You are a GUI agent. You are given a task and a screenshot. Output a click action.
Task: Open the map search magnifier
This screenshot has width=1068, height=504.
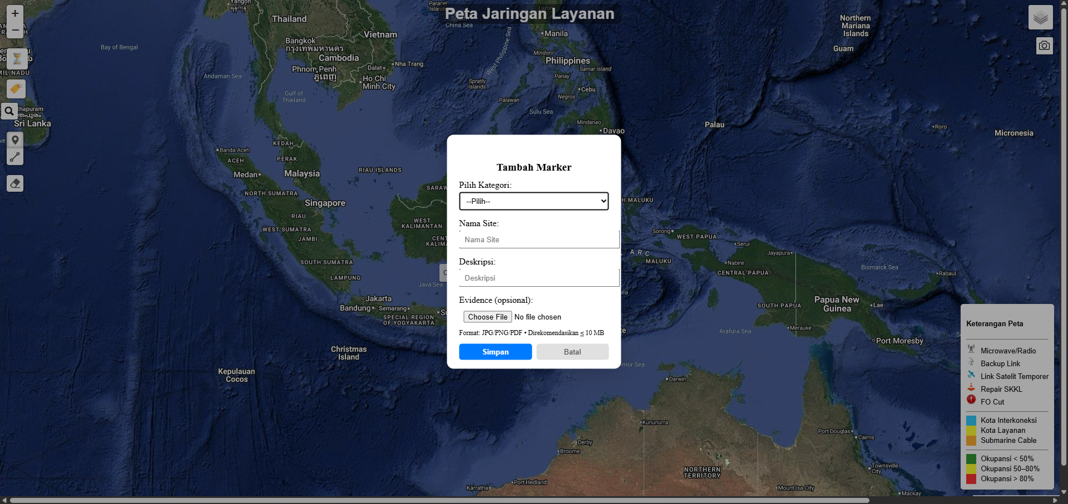[9, 111]
